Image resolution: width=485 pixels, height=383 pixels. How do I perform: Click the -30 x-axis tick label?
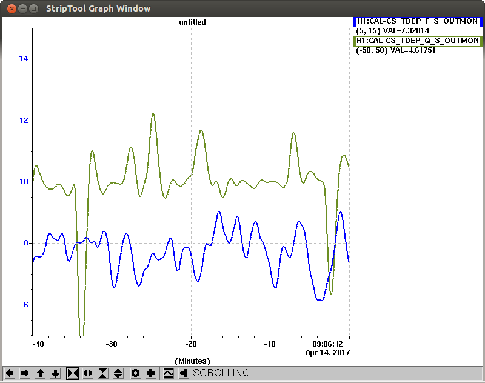[x=112, y=344]
